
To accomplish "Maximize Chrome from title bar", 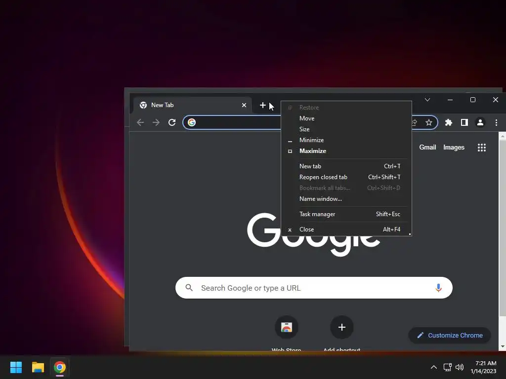I will coord(473,100).
